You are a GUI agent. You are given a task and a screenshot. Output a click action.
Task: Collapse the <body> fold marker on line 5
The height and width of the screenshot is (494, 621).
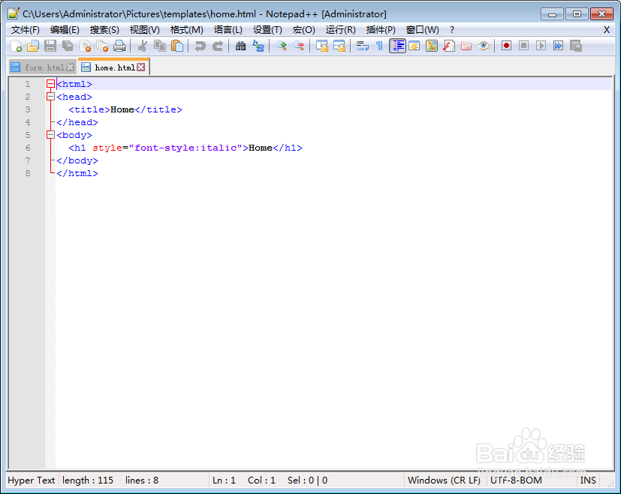click(50, 135)
